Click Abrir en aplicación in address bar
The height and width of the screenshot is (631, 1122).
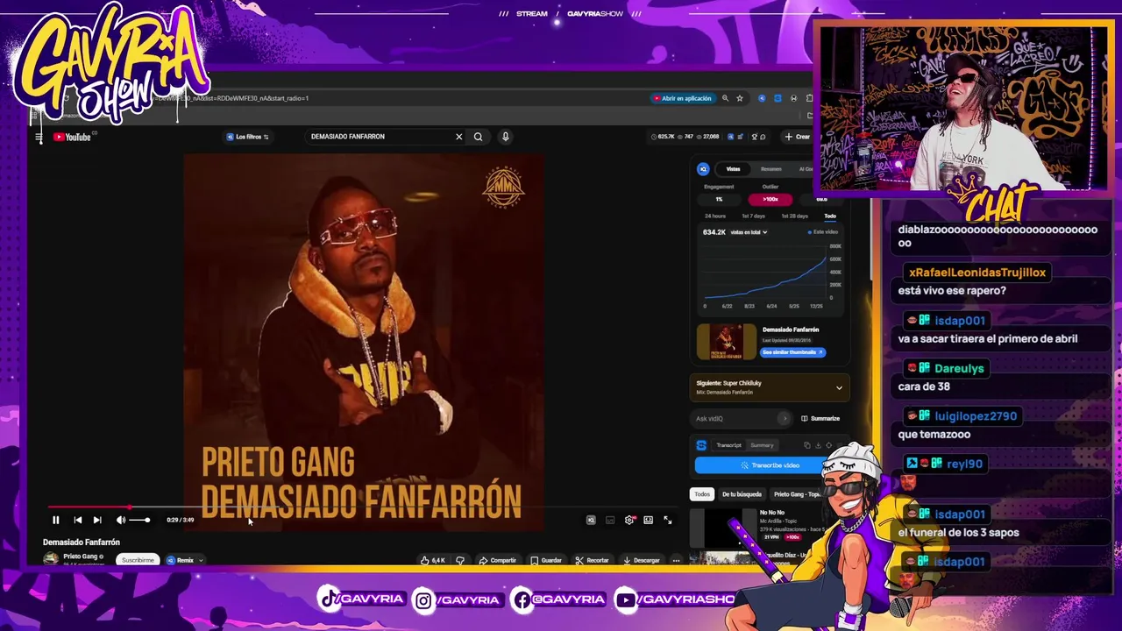pos(682,98)
